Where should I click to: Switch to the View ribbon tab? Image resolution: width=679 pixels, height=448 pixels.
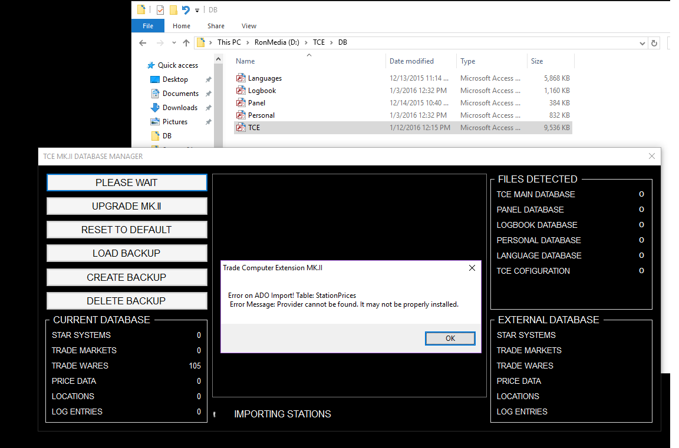pyautogui.click(x=249, y=26)
